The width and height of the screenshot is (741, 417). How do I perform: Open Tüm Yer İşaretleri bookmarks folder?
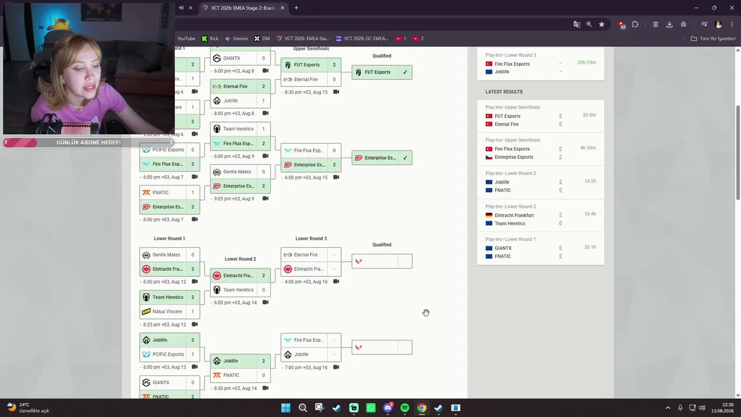(713, 39)
